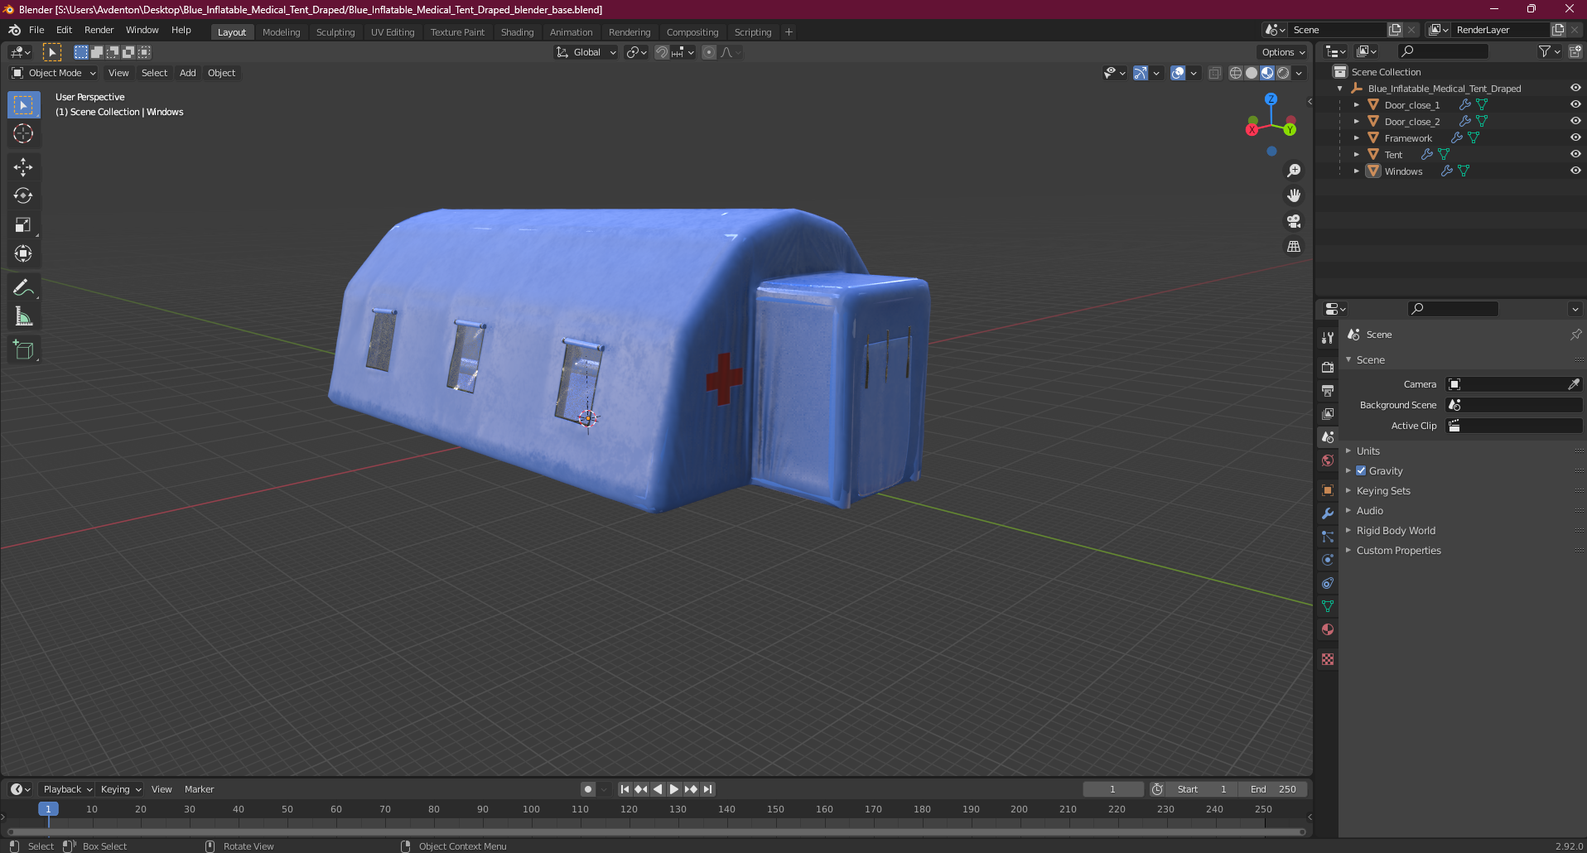Activate the Move tool
This screenshot has height=853, width=1587.
click(x=23, y=167)
